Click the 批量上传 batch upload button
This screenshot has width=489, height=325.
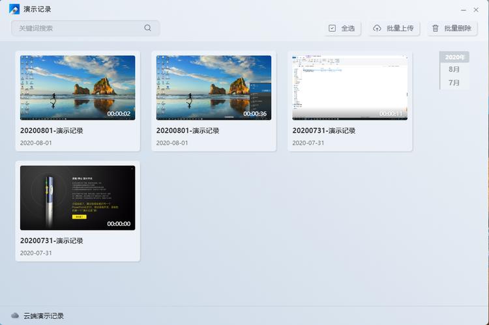click(x=394, y=29)
